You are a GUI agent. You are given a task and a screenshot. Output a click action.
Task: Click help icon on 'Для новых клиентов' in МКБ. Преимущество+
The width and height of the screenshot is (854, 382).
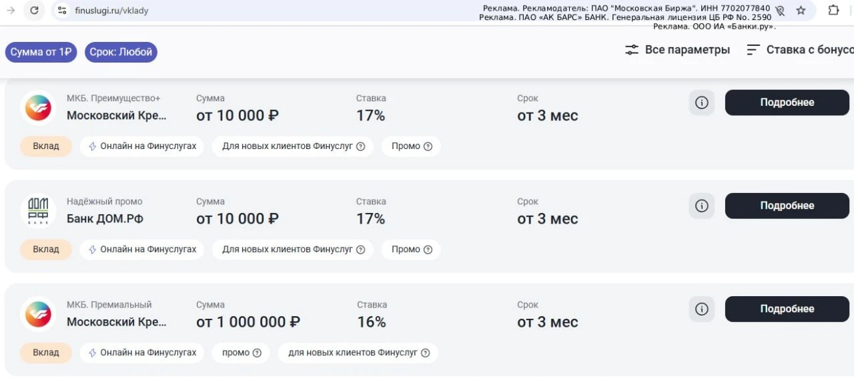(361, 146)
